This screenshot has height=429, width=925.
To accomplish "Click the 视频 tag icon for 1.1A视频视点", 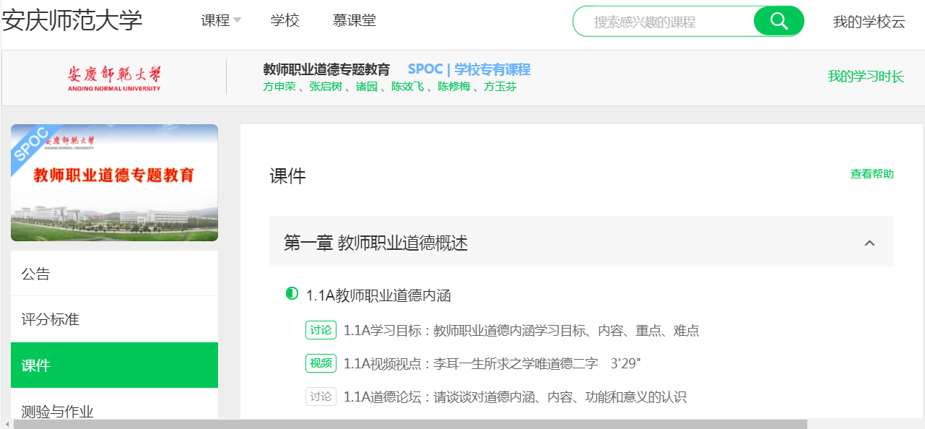I will (321, 363).
